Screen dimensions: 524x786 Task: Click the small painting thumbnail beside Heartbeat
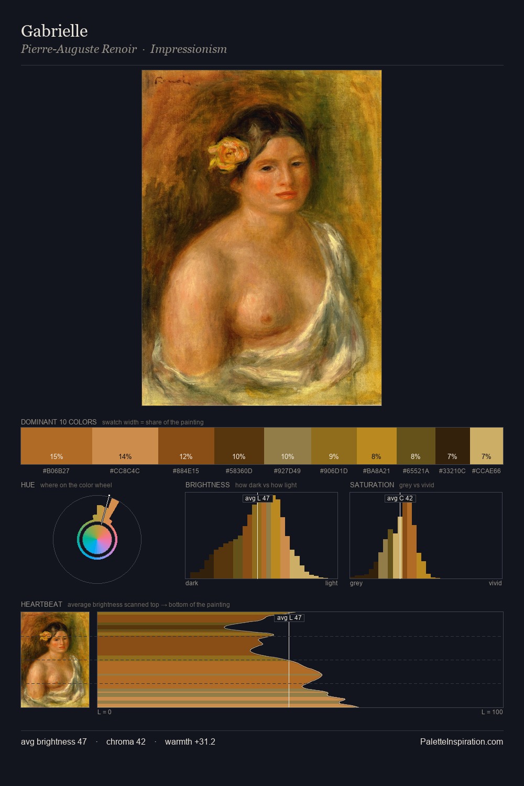pyautogui.click(x=55, y=660)
